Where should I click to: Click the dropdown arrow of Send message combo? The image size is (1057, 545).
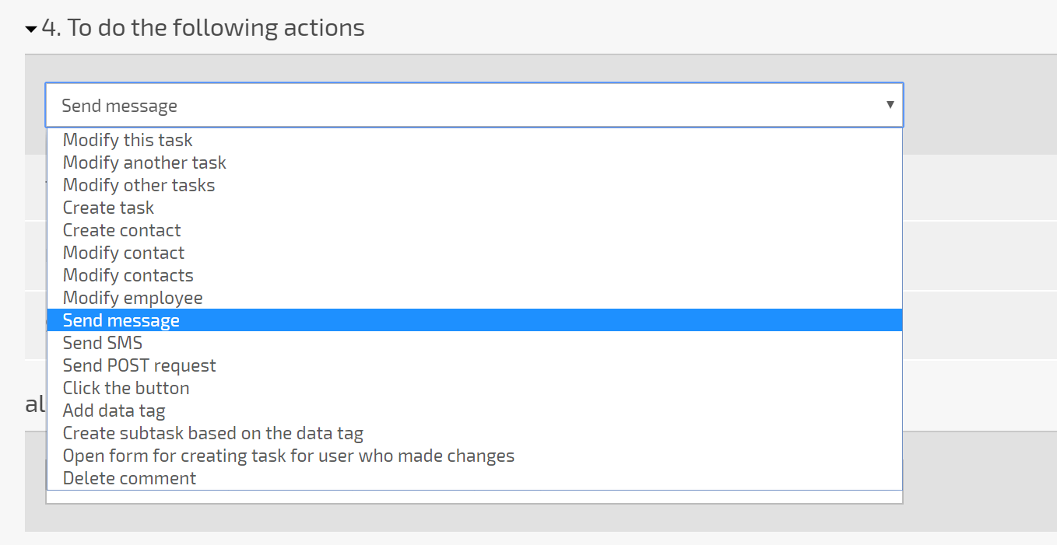[890, 104]
